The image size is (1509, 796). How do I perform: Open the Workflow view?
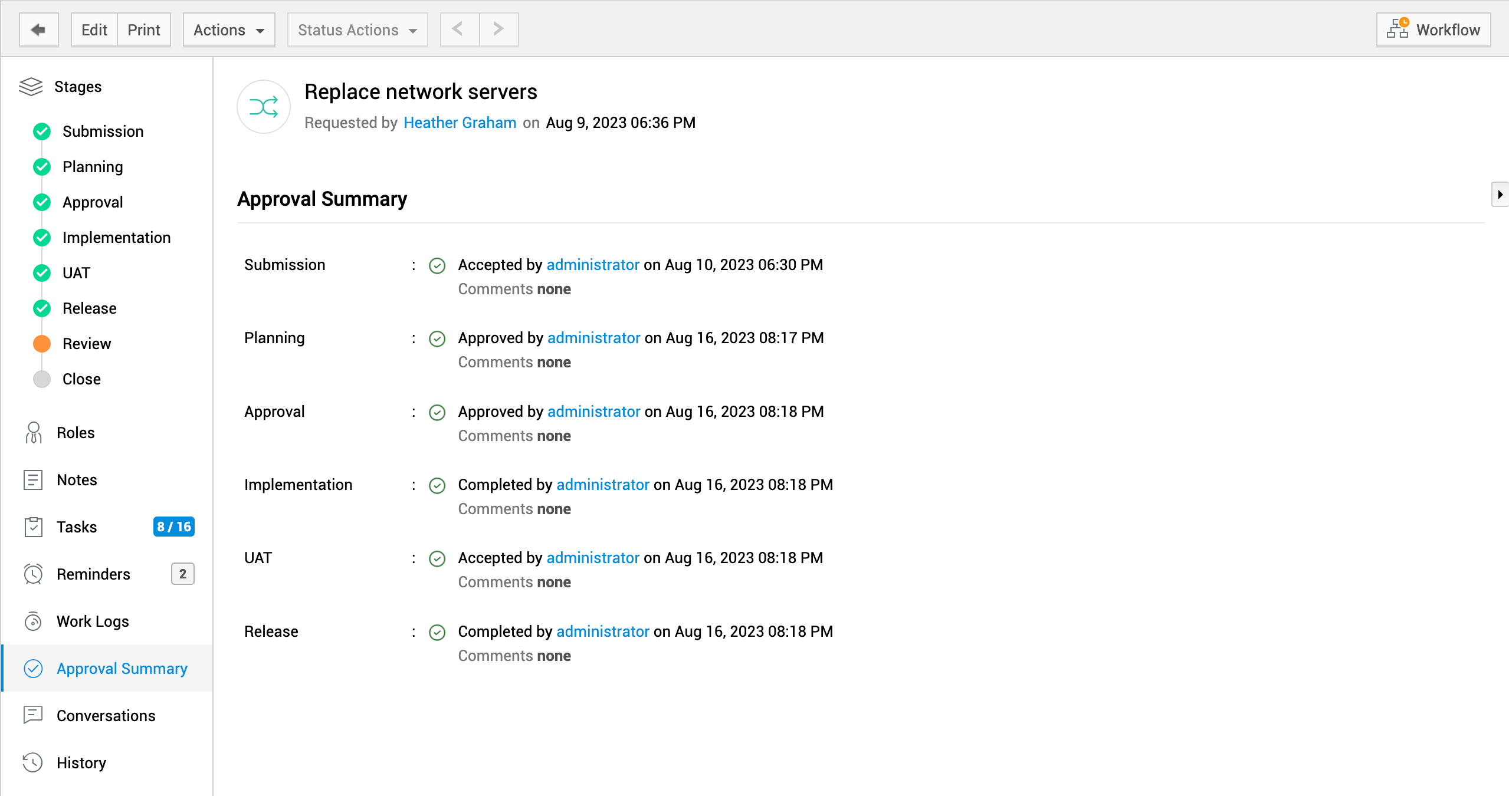click(x=1433, y=29)
